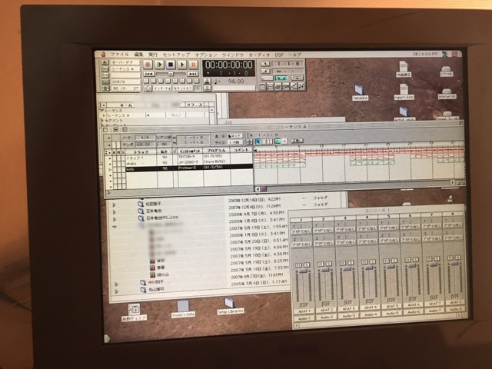The height and width of the screenshot is (369, 492).
Task: Click the 94.00 tempo field
Action: (x=235, y=81)
